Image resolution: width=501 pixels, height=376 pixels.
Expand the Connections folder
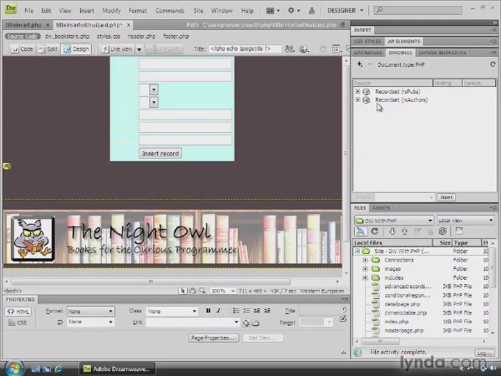point(365,260)
